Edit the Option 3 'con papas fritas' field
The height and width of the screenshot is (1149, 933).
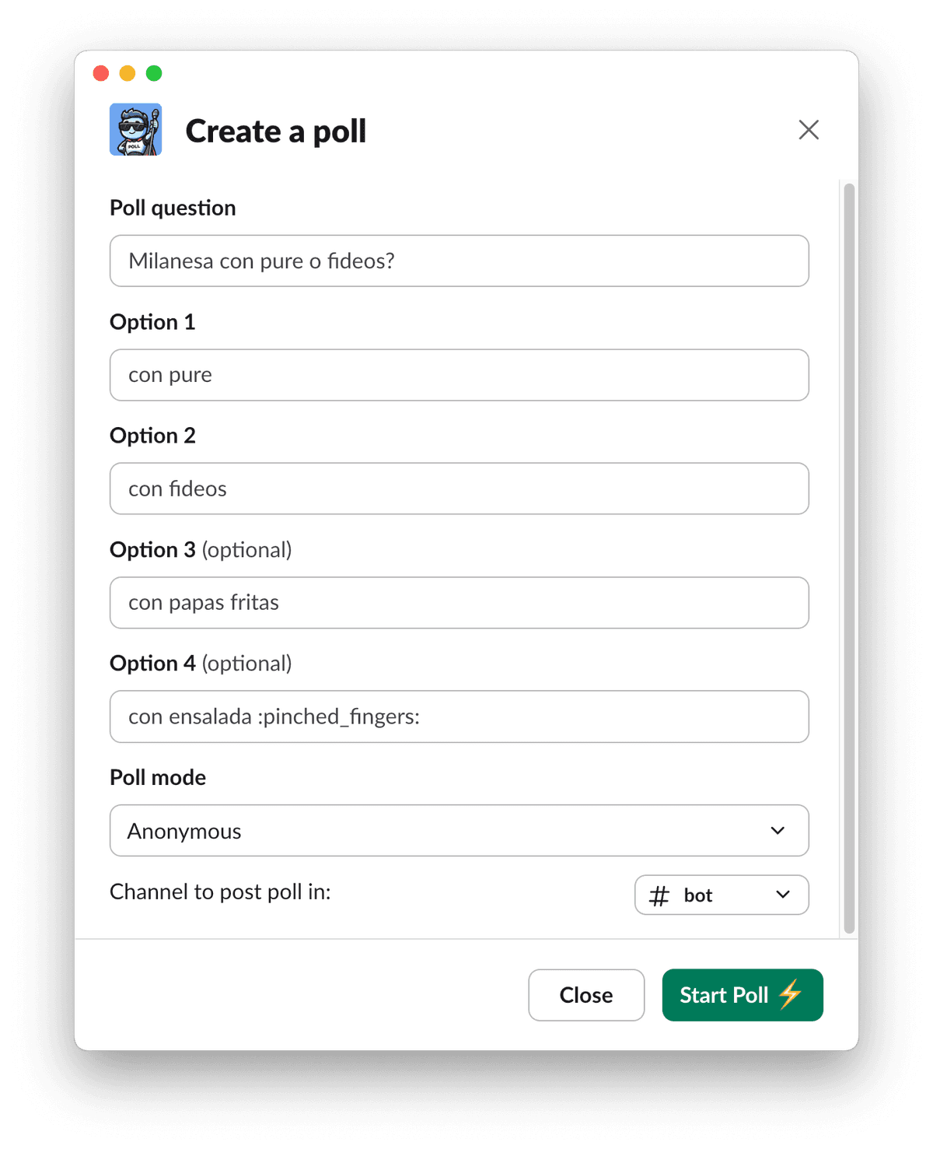pos(460,603)
